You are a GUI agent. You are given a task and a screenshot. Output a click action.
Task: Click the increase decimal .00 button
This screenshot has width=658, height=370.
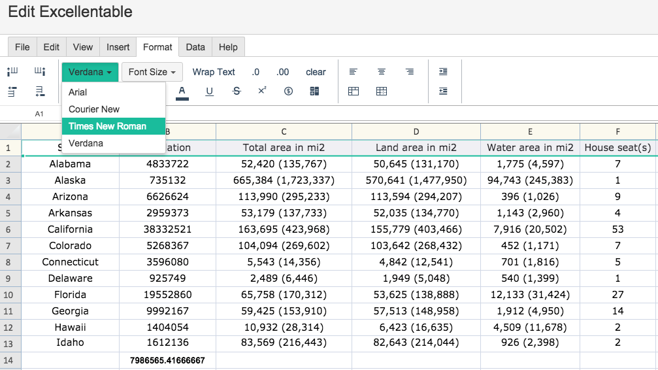coord(282,72)
